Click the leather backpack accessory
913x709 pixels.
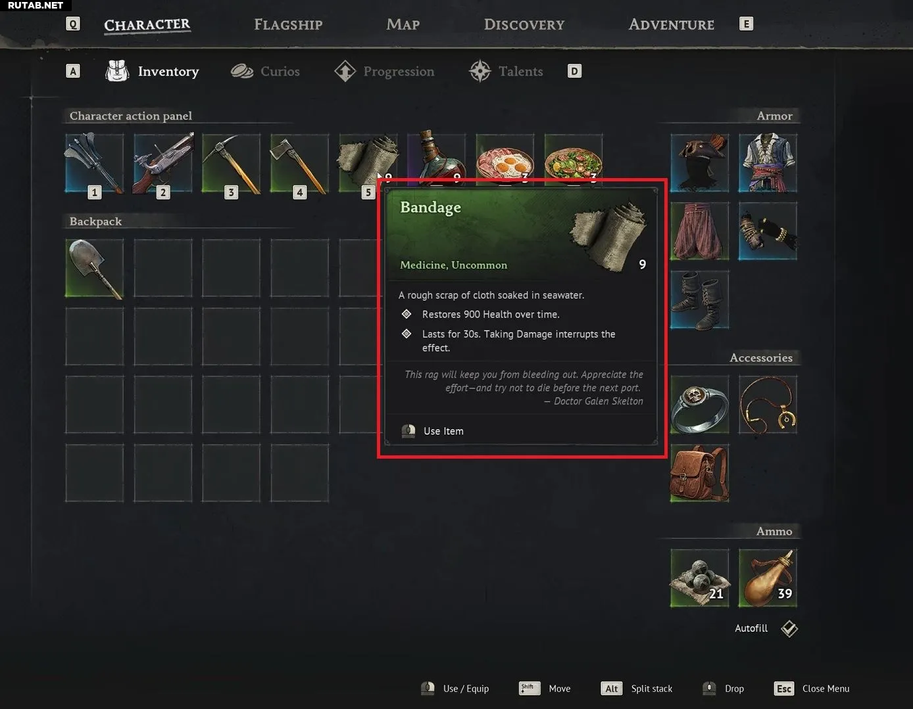(x=700, y=473)
